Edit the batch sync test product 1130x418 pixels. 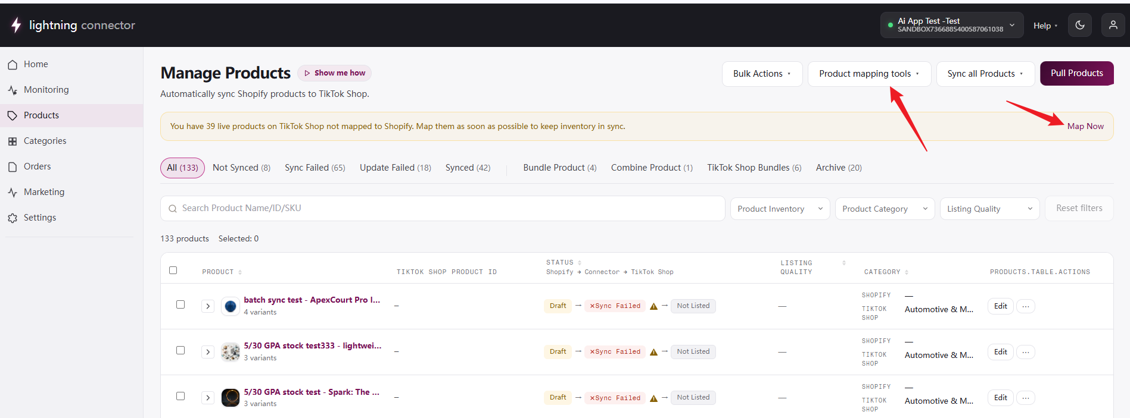click(x=1001, y=306)
